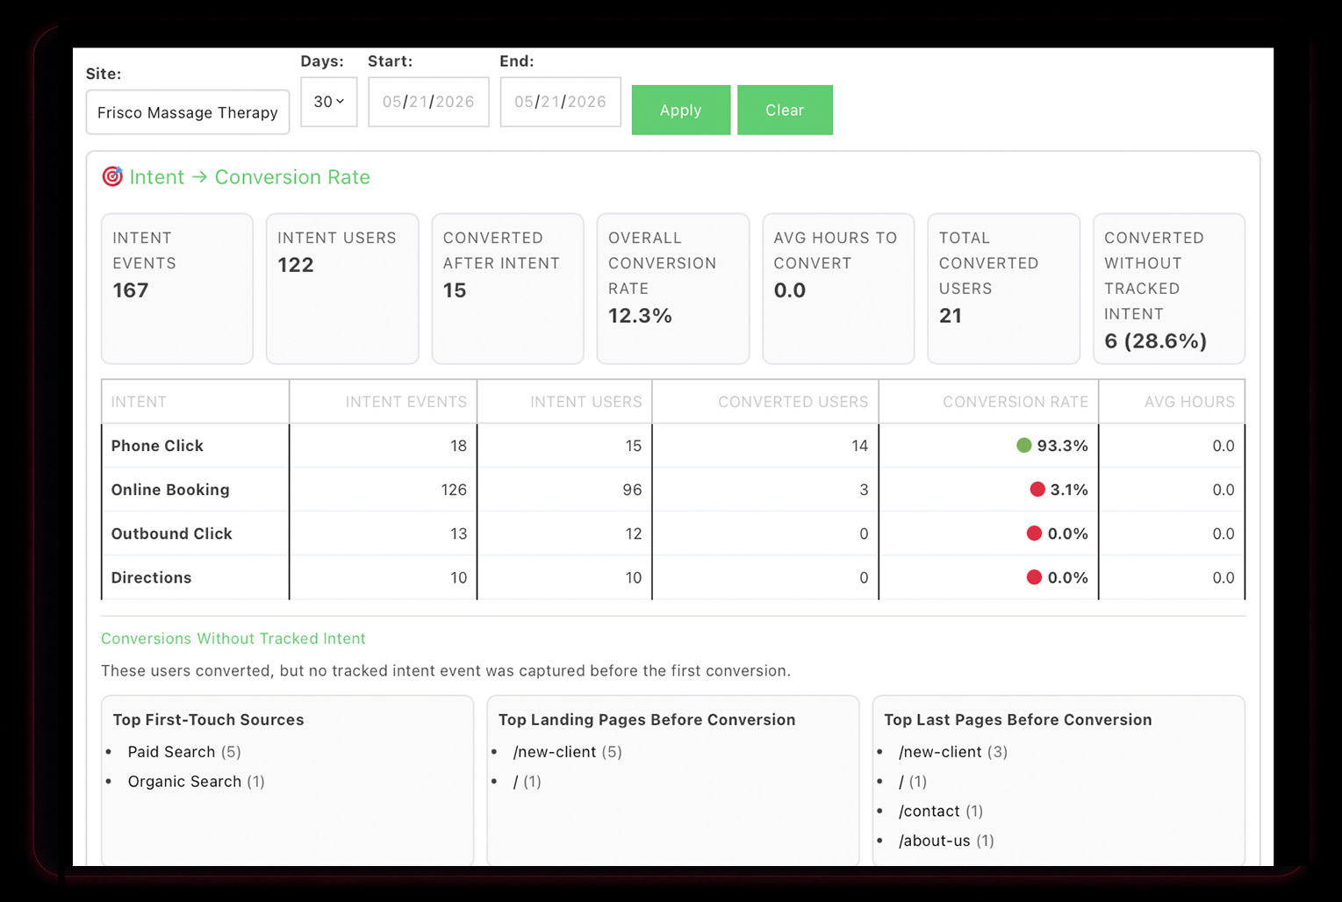This screenshot has height=902, width=1342.
Task: Click the Start date field
Action: point(428,102)
